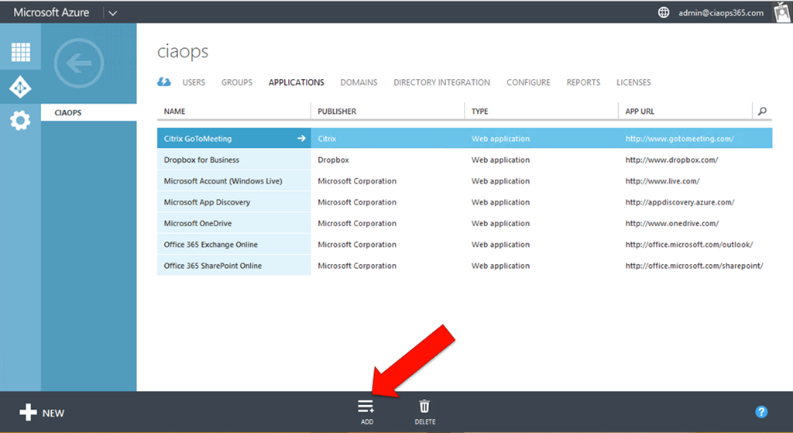Viewport: 793px width, 433px height.
Task: Select the Dropbox for Business application
Action: pyautogui.click(x=201, y=160)
